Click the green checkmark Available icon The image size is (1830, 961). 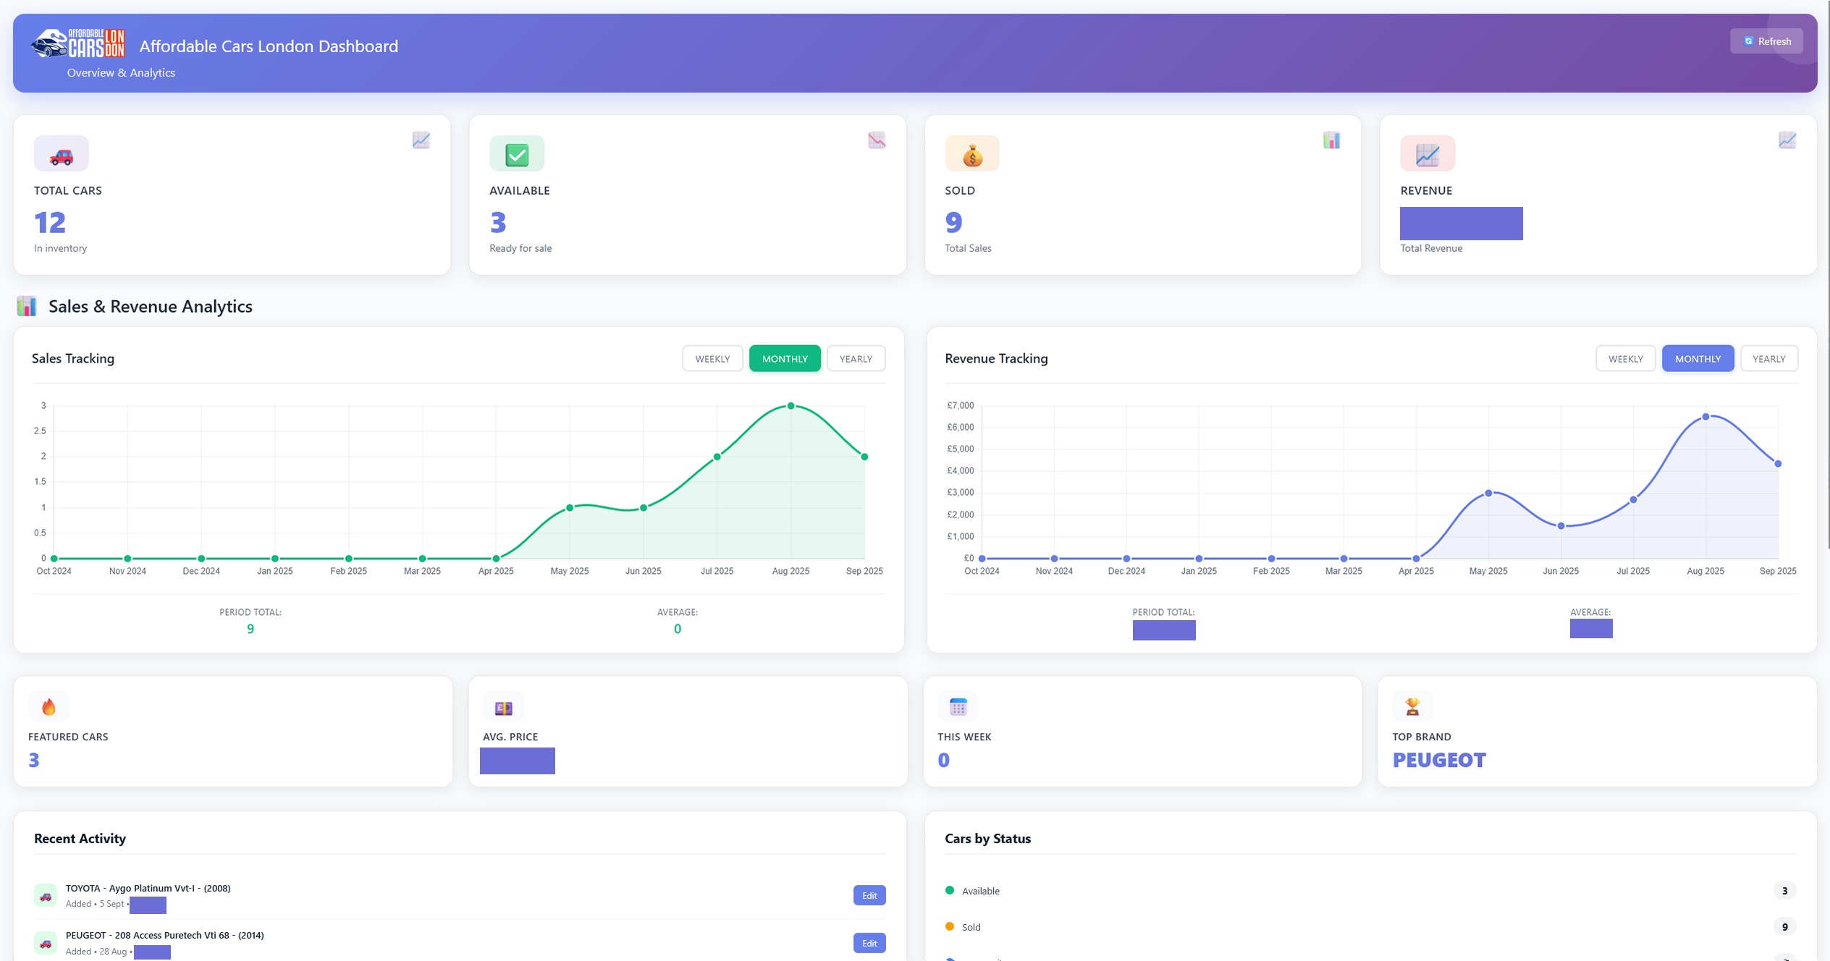(517, 154)
